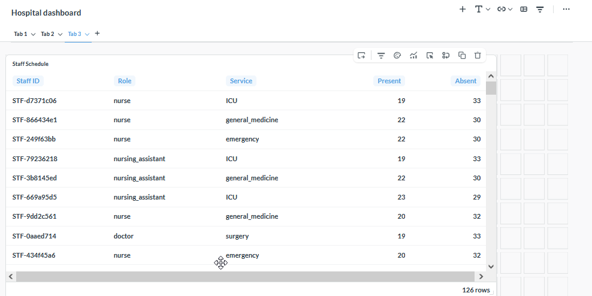Click the horizontal scroll right arrow
Screen dimensions: 592x296
point(481,276)
